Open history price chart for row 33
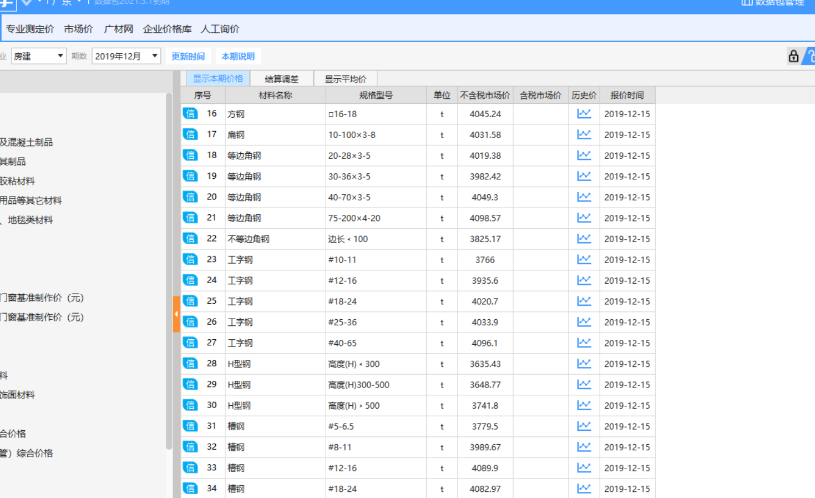The width and height of the screenshot is (815, 498). pyautogui.click(x=584, y=467)
